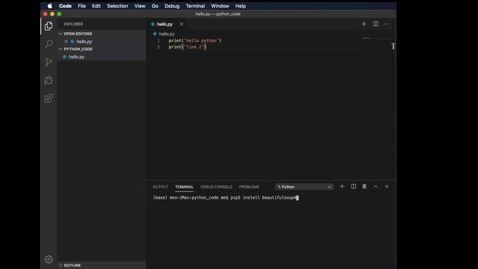Close the hello.py editor tab
This screenshot has height=269, width=478.
click(181, 24)
